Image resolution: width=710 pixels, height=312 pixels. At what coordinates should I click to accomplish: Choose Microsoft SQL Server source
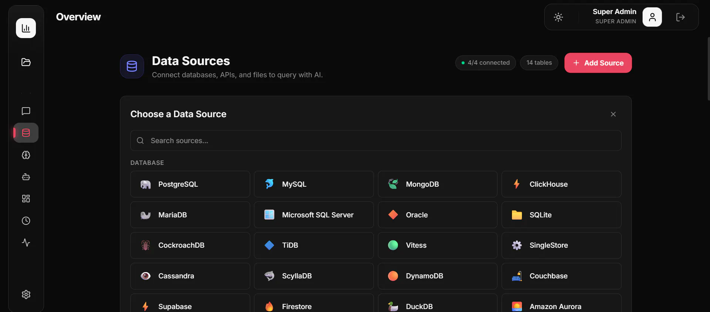314,215
